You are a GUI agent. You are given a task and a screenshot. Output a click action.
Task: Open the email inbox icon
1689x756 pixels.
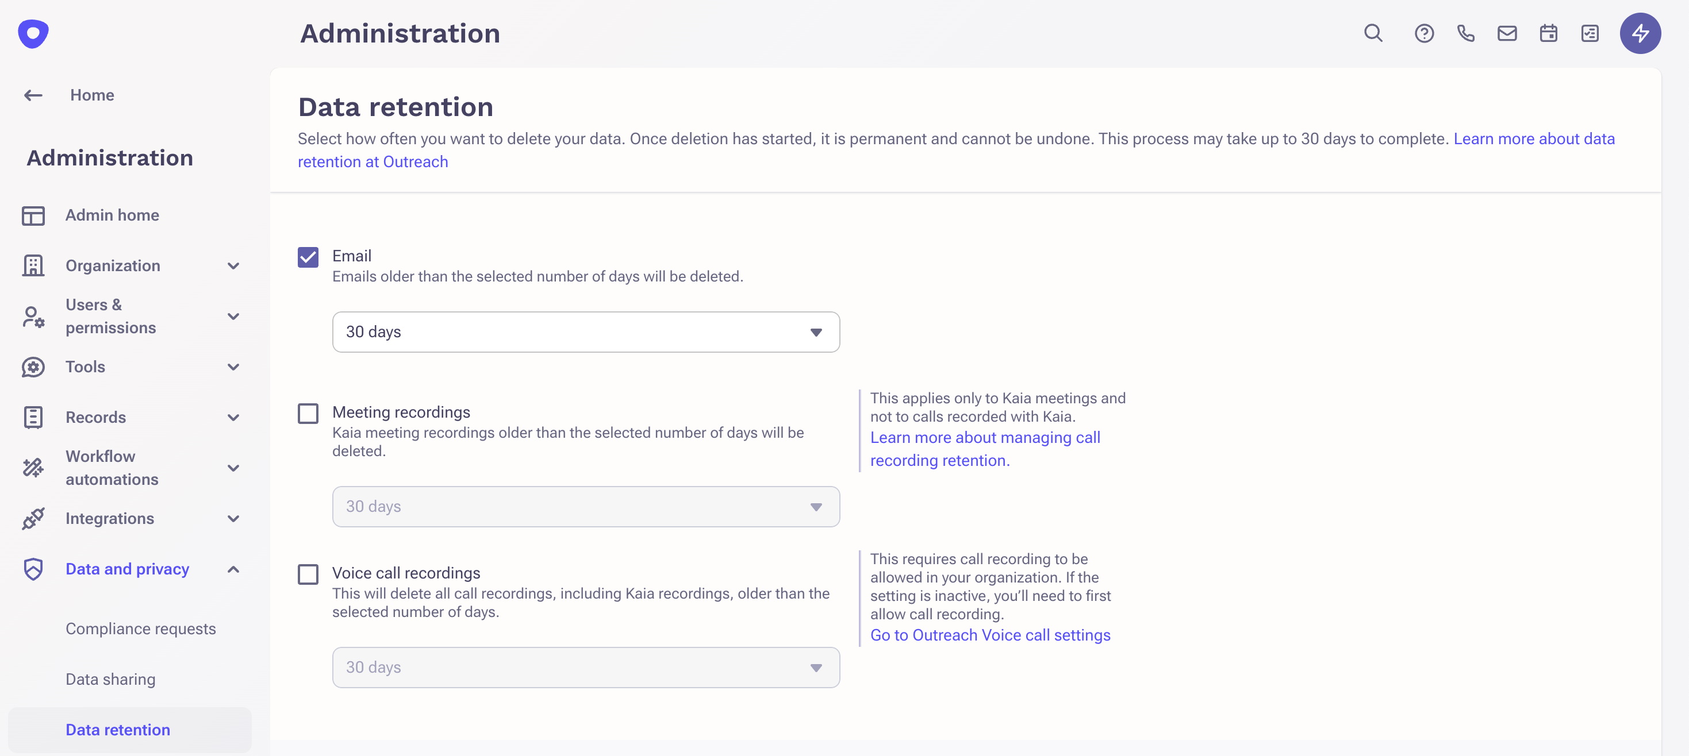(1507, 33)
